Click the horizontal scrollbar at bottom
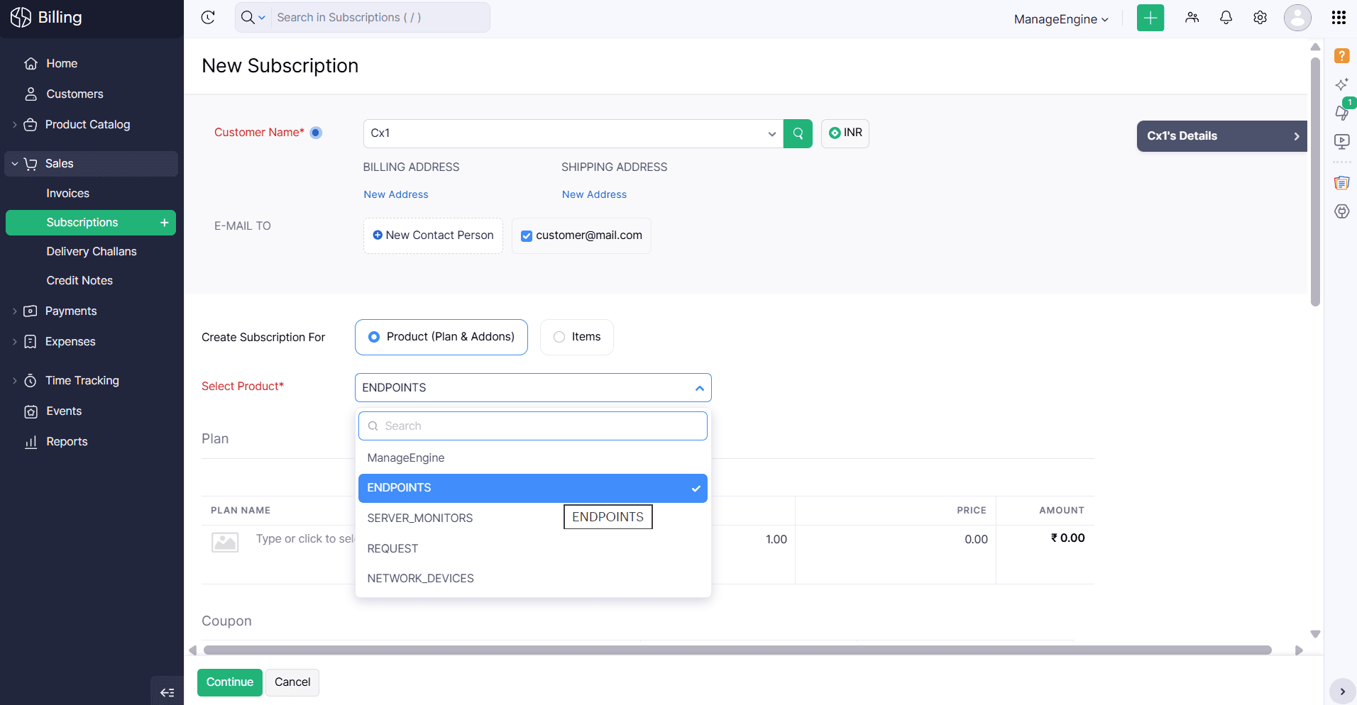This screenshot has height=705, width=1357. 737,650
